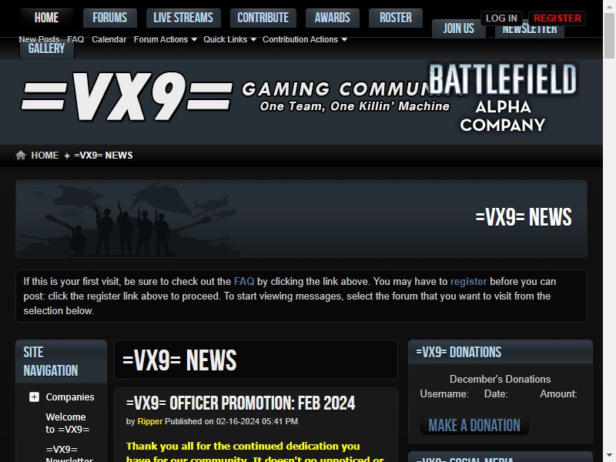Click the MAKE A DONATION button

[x=474, y=426]
